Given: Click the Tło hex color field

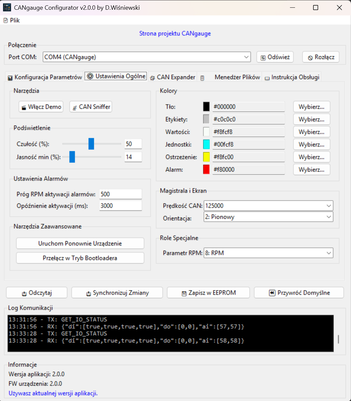Looking at the screenshot, I should coord(249,107).
